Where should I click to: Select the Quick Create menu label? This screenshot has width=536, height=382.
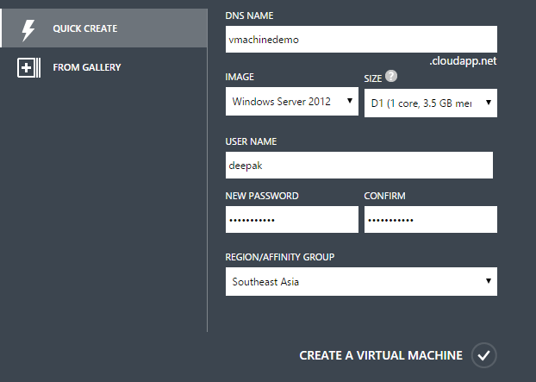coord(85,29)
